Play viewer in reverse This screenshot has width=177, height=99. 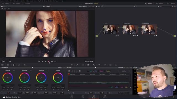click(43, 61)
